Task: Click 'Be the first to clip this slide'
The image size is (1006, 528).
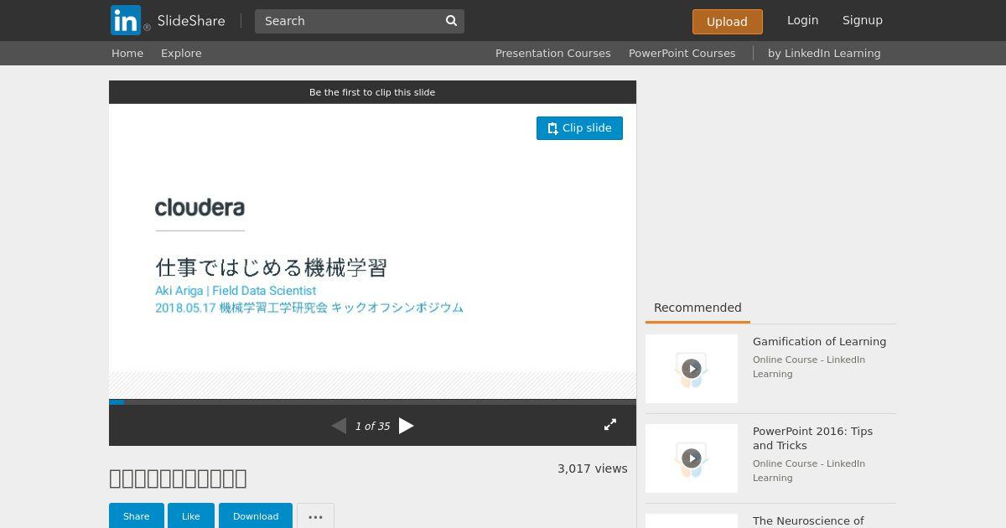Action: point(372,92)
